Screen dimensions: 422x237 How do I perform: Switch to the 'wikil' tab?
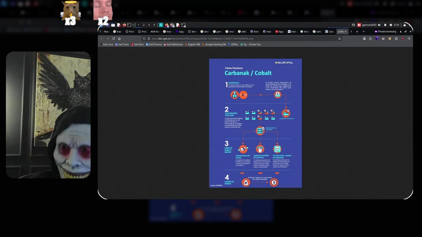coord(242,32)
